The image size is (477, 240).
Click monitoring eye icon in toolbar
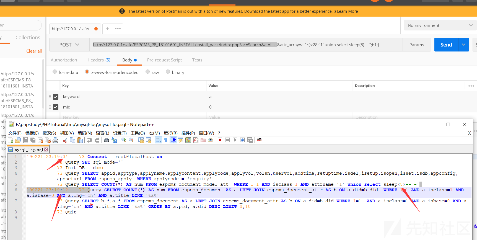(x=211, y=140)
